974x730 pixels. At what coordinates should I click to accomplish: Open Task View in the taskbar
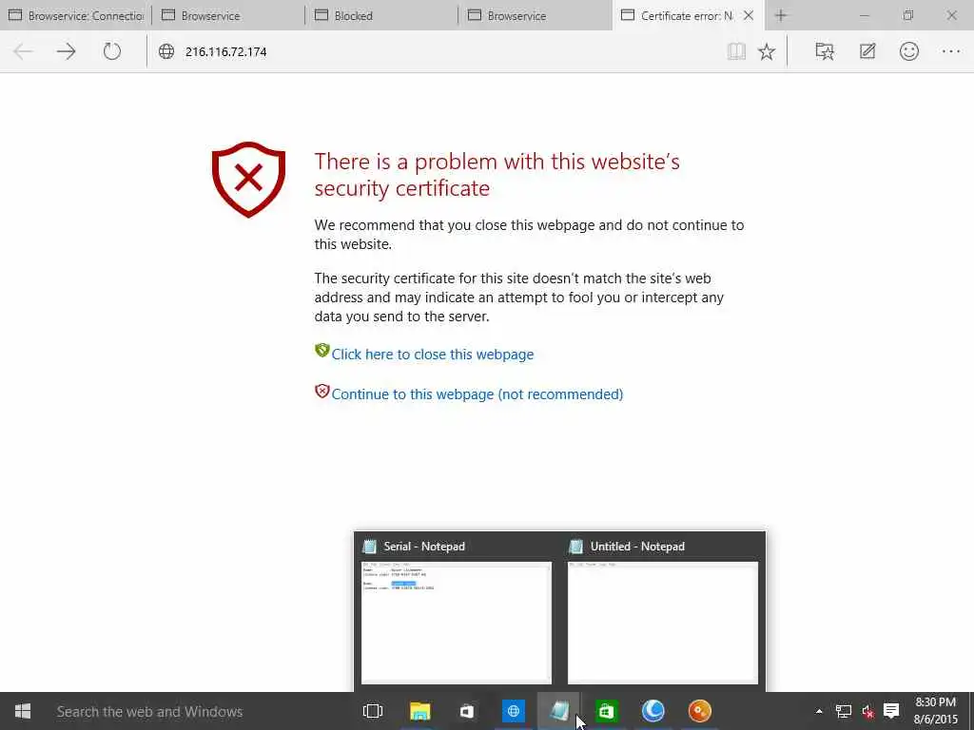click(x=373, y=711)
